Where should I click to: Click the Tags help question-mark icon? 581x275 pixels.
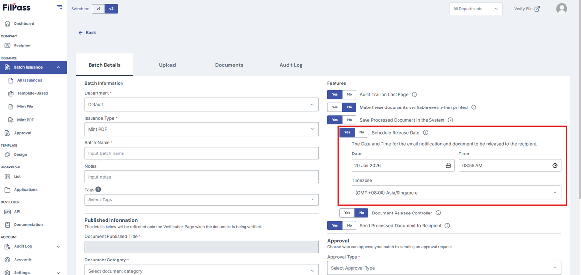[x=98, y=190]
